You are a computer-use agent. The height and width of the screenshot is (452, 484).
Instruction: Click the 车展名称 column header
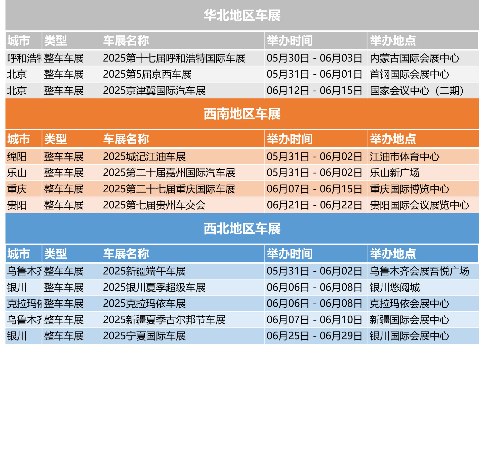[126, 41]
